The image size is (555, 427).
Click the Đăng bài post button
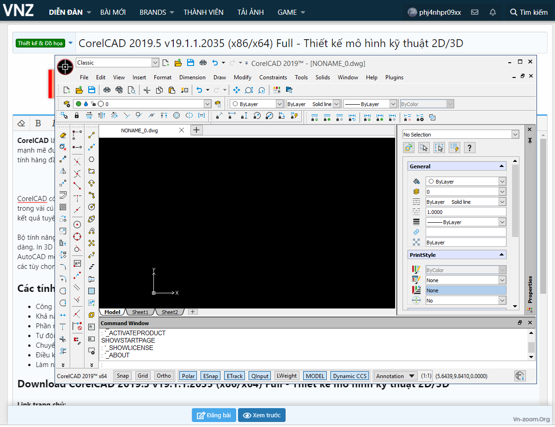214,415
